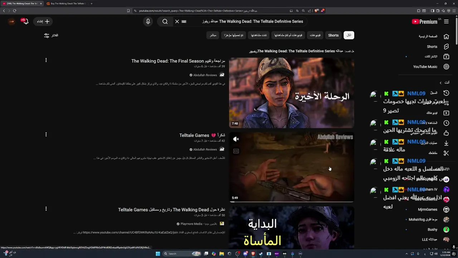Click the Brave Rewards triangle icon
Image resolution: width=458 pixels, height=258 pixels.
(x=323, y=11)
